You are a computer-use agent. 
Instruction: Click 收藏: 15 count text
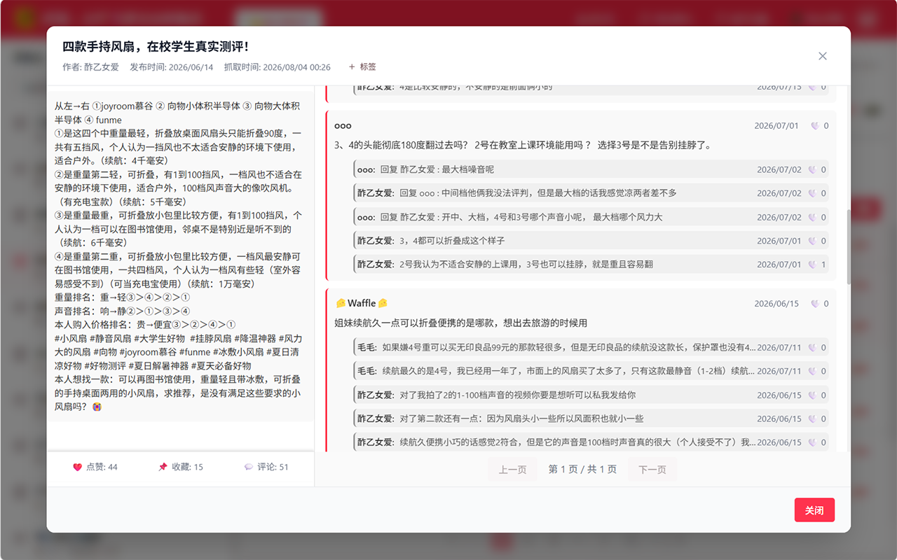coord(187,467)
